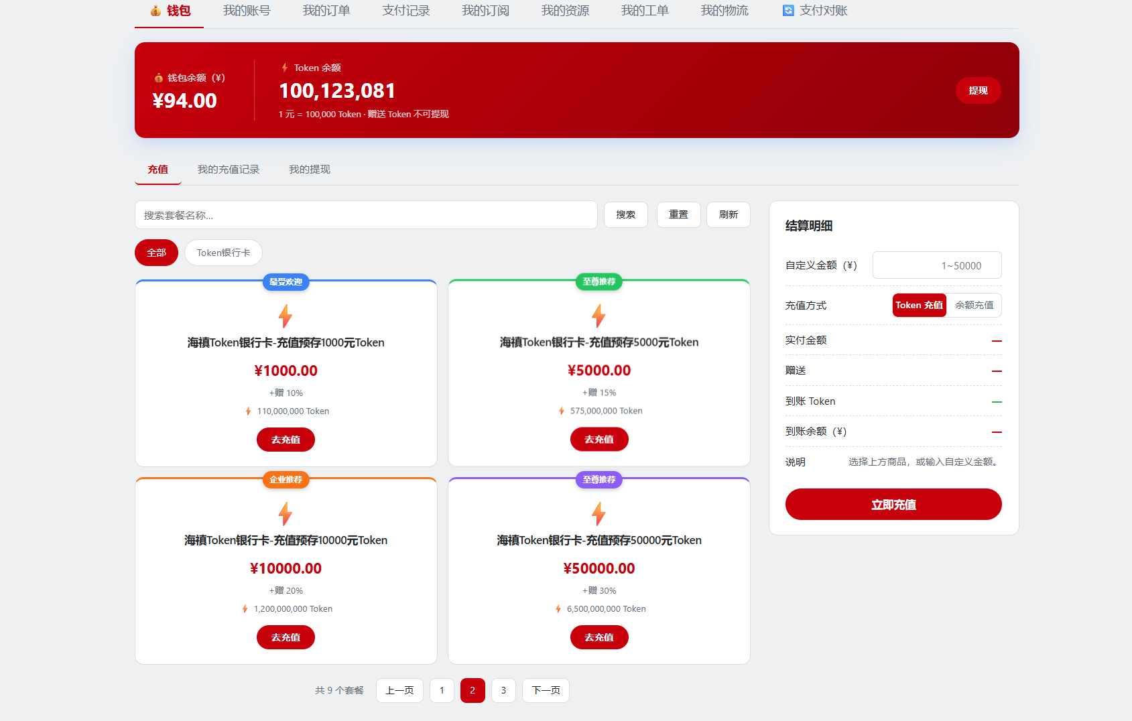This screenshot has height=721, width=1132.
Task: Click the 立即充值 button
Action: click(x=893, y=505)
